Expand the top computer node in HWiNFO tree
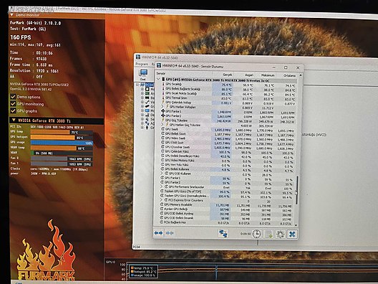 coord(137,85)
